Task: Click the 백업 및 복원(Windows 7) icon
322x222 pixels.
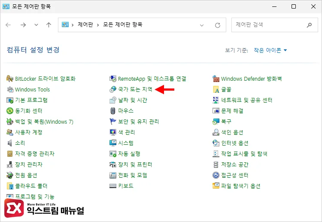Action: coord(9,122)
